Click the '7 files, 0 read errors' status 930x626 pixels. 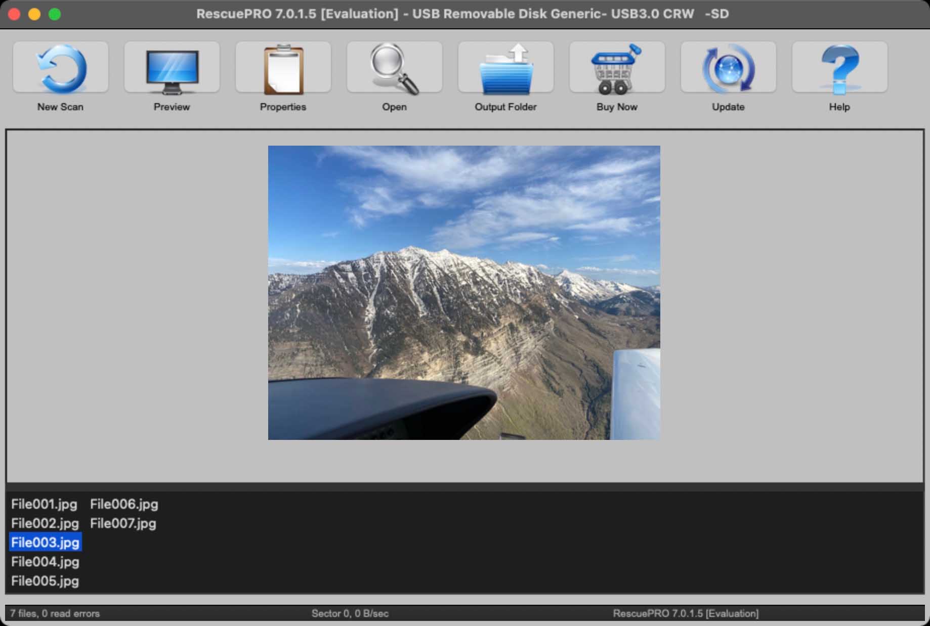(55, 613)
